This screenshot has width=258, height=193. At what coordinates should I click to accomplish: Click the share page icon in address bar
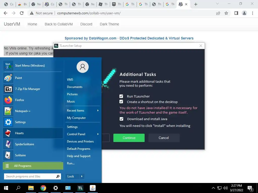[218, 13]
